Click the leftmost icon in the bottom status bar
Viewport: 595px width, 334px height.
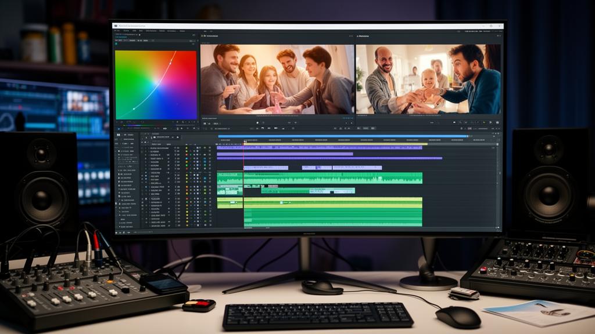tap(117, 232)
